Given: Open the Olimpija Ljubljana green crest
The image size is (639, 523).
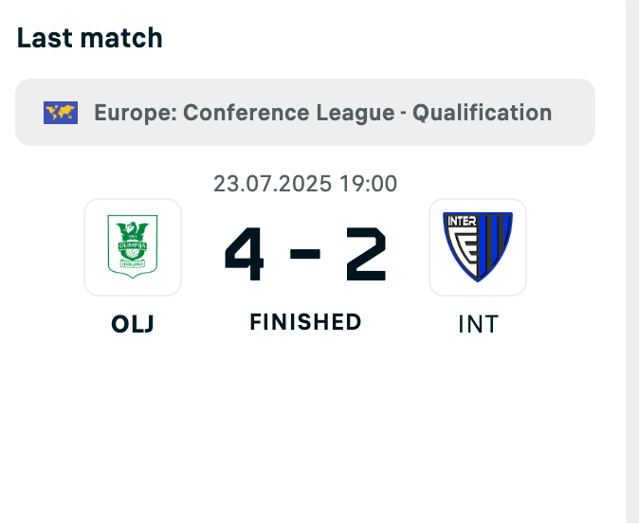Looking at the screenshot, I should [133, 247].
